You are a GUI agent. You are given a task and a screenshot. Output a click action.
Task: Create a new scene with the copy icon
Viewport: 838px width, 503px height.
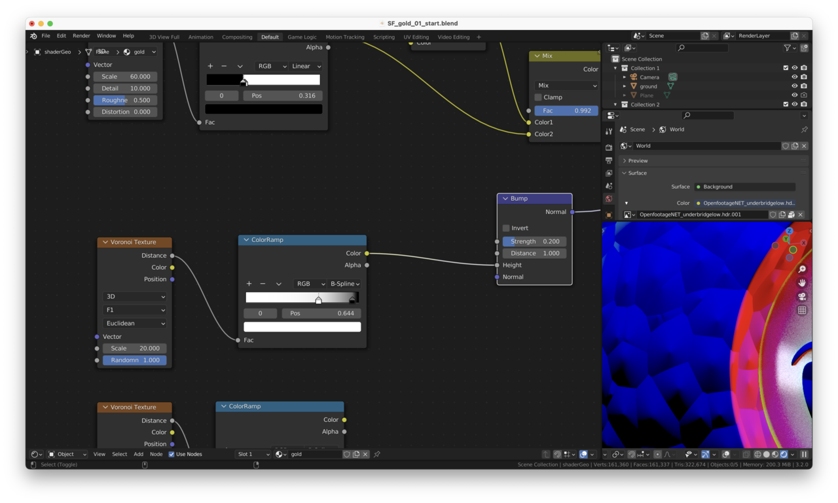[705, 36]
